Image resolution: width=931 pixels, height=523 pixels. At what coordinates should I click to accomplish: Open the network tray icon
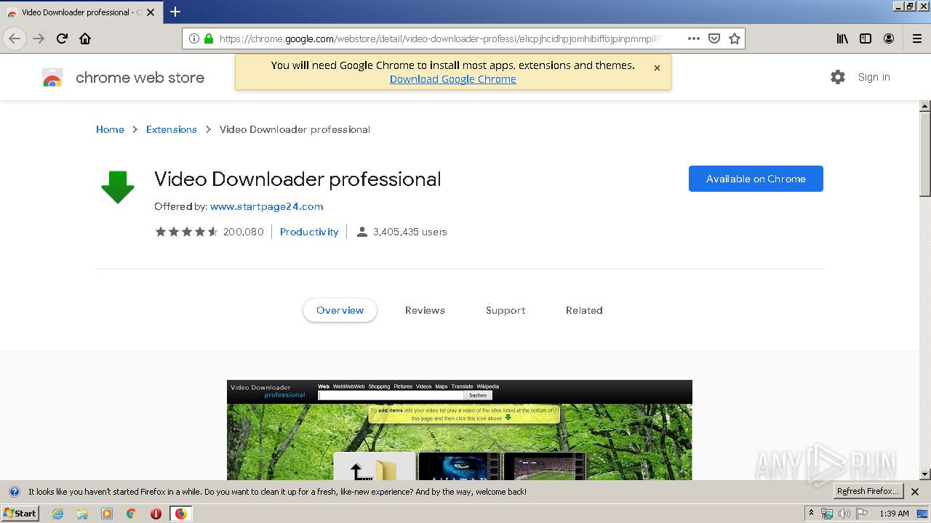[827, 514]
